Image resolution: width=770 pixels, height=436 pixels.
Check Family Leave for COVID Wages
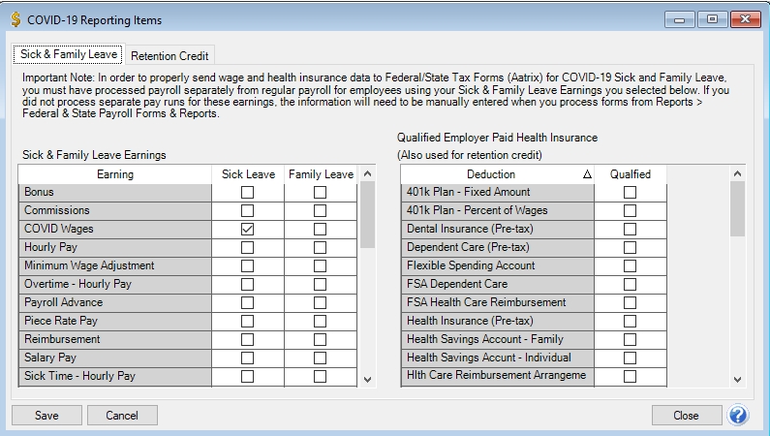(x=321, y=230)
